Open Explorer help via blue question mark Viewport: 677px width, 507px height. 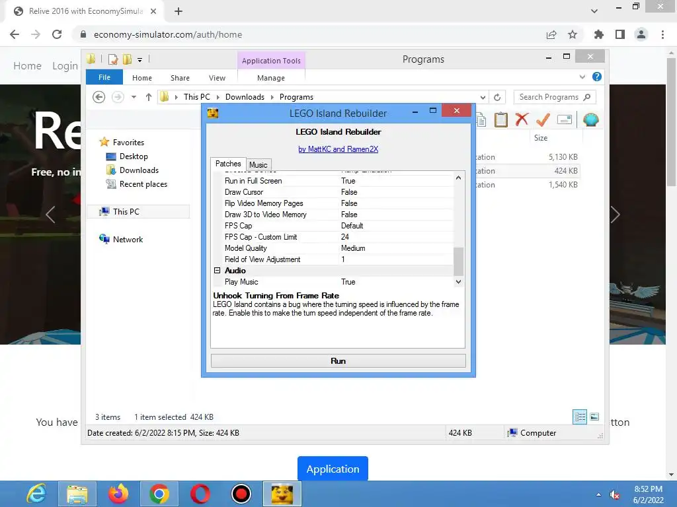[x=597, y=77]
